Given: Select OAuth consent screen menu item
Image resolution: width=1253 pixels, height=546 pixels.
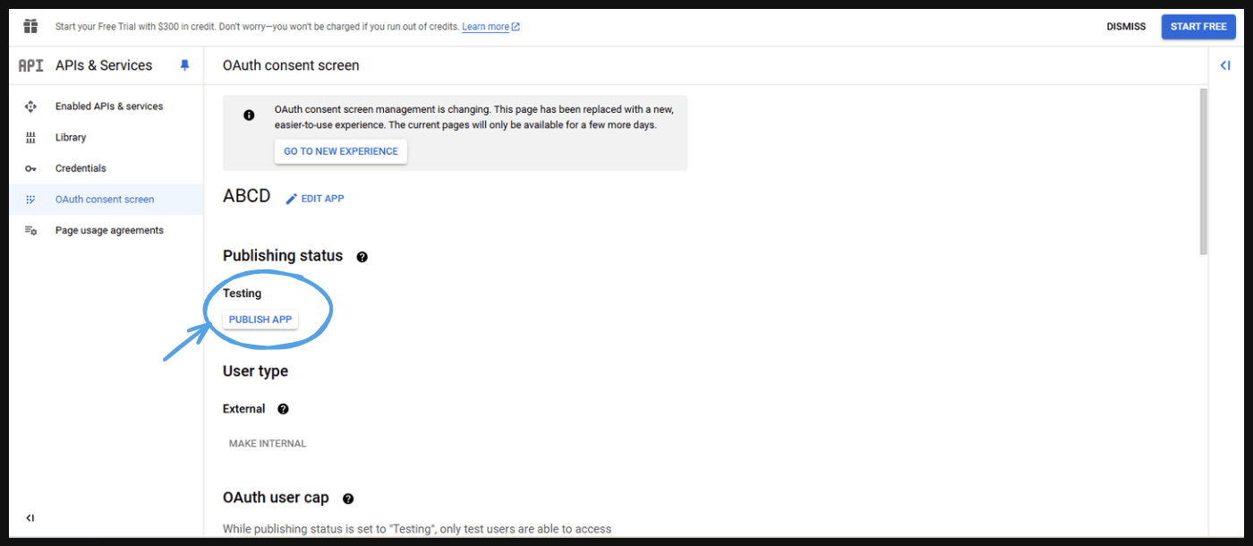Looking at the screenshot, I should coord(106,200).
